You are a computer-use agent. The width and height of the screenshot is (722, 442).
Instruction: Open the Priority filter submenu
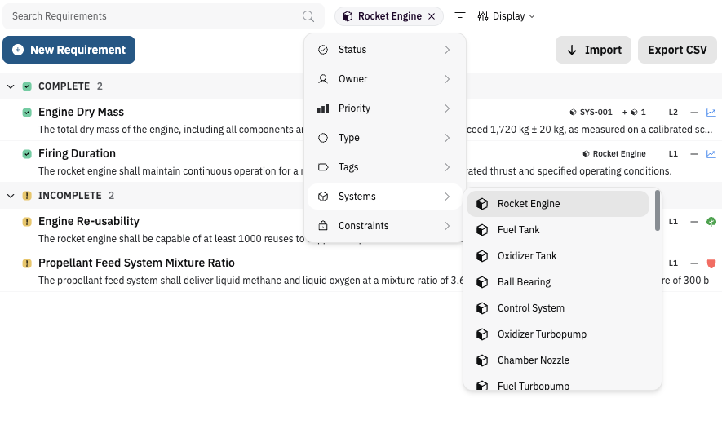pos(384,108)
